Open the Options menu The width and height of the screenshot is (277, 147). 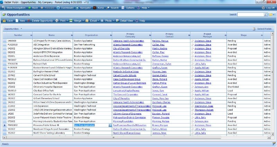(x=130, y=7)
